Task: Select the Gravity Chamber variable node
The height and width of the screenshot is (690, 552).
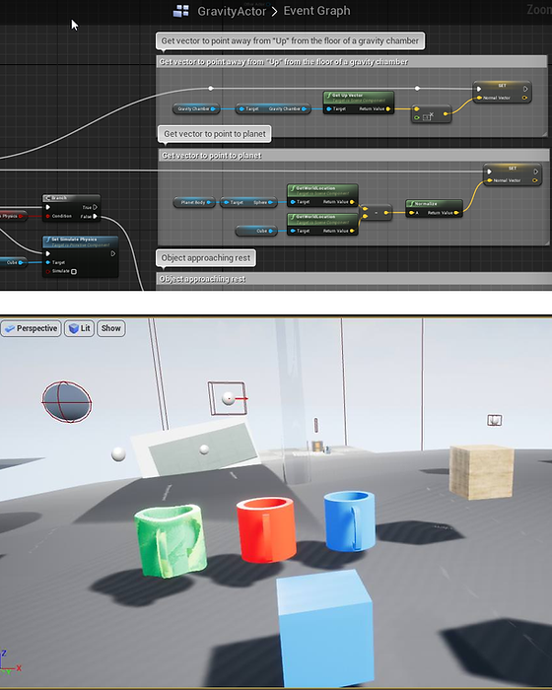Action: [196, 108]
